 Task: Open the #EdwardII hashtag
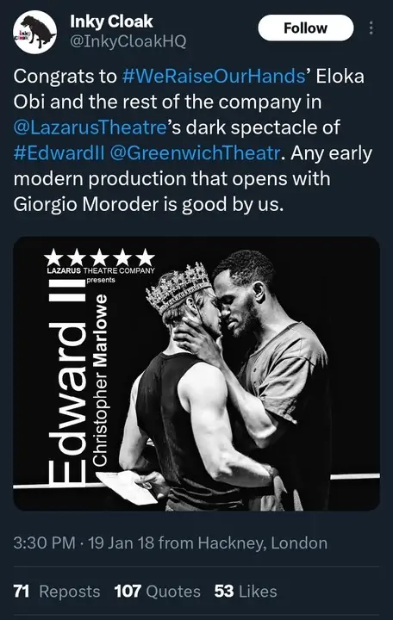tap(59, 153)
